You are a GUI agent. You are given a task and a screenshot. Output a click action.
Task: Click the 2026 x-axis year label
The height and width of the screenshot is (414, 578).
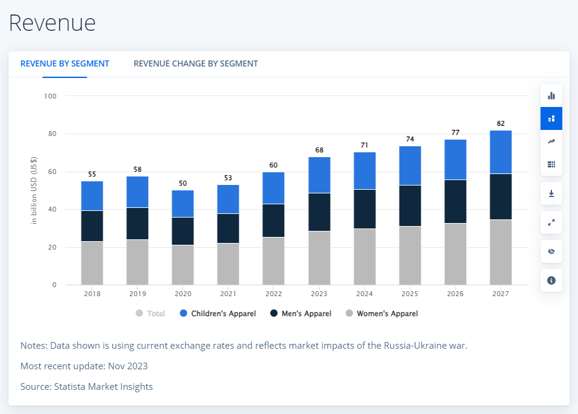(x=455, y=294)
